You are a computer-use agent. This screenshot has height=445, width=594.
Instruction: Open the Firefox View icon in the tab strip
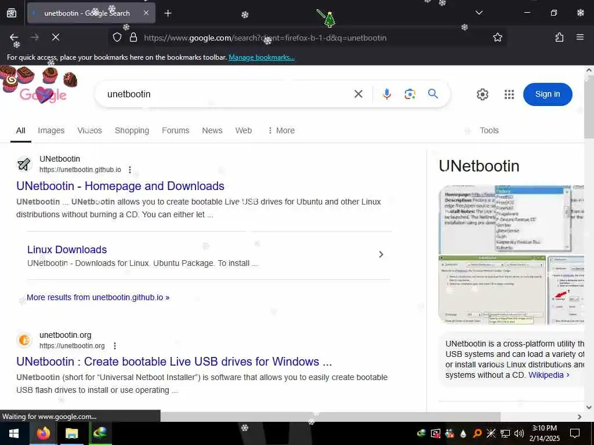(12, 13)
